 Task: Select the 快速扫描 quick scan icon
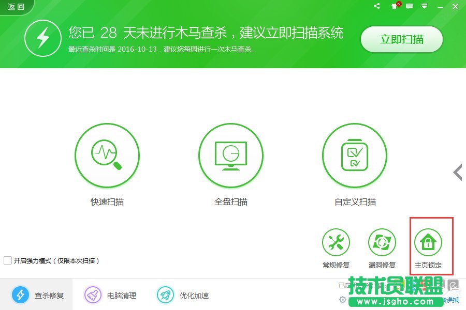[107, 156]
